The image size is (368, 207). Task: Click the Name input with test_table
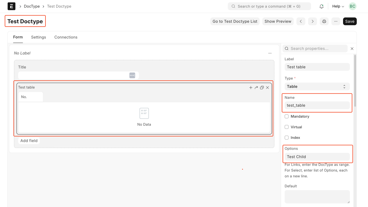pyautogui.click(x=317, y=105)
